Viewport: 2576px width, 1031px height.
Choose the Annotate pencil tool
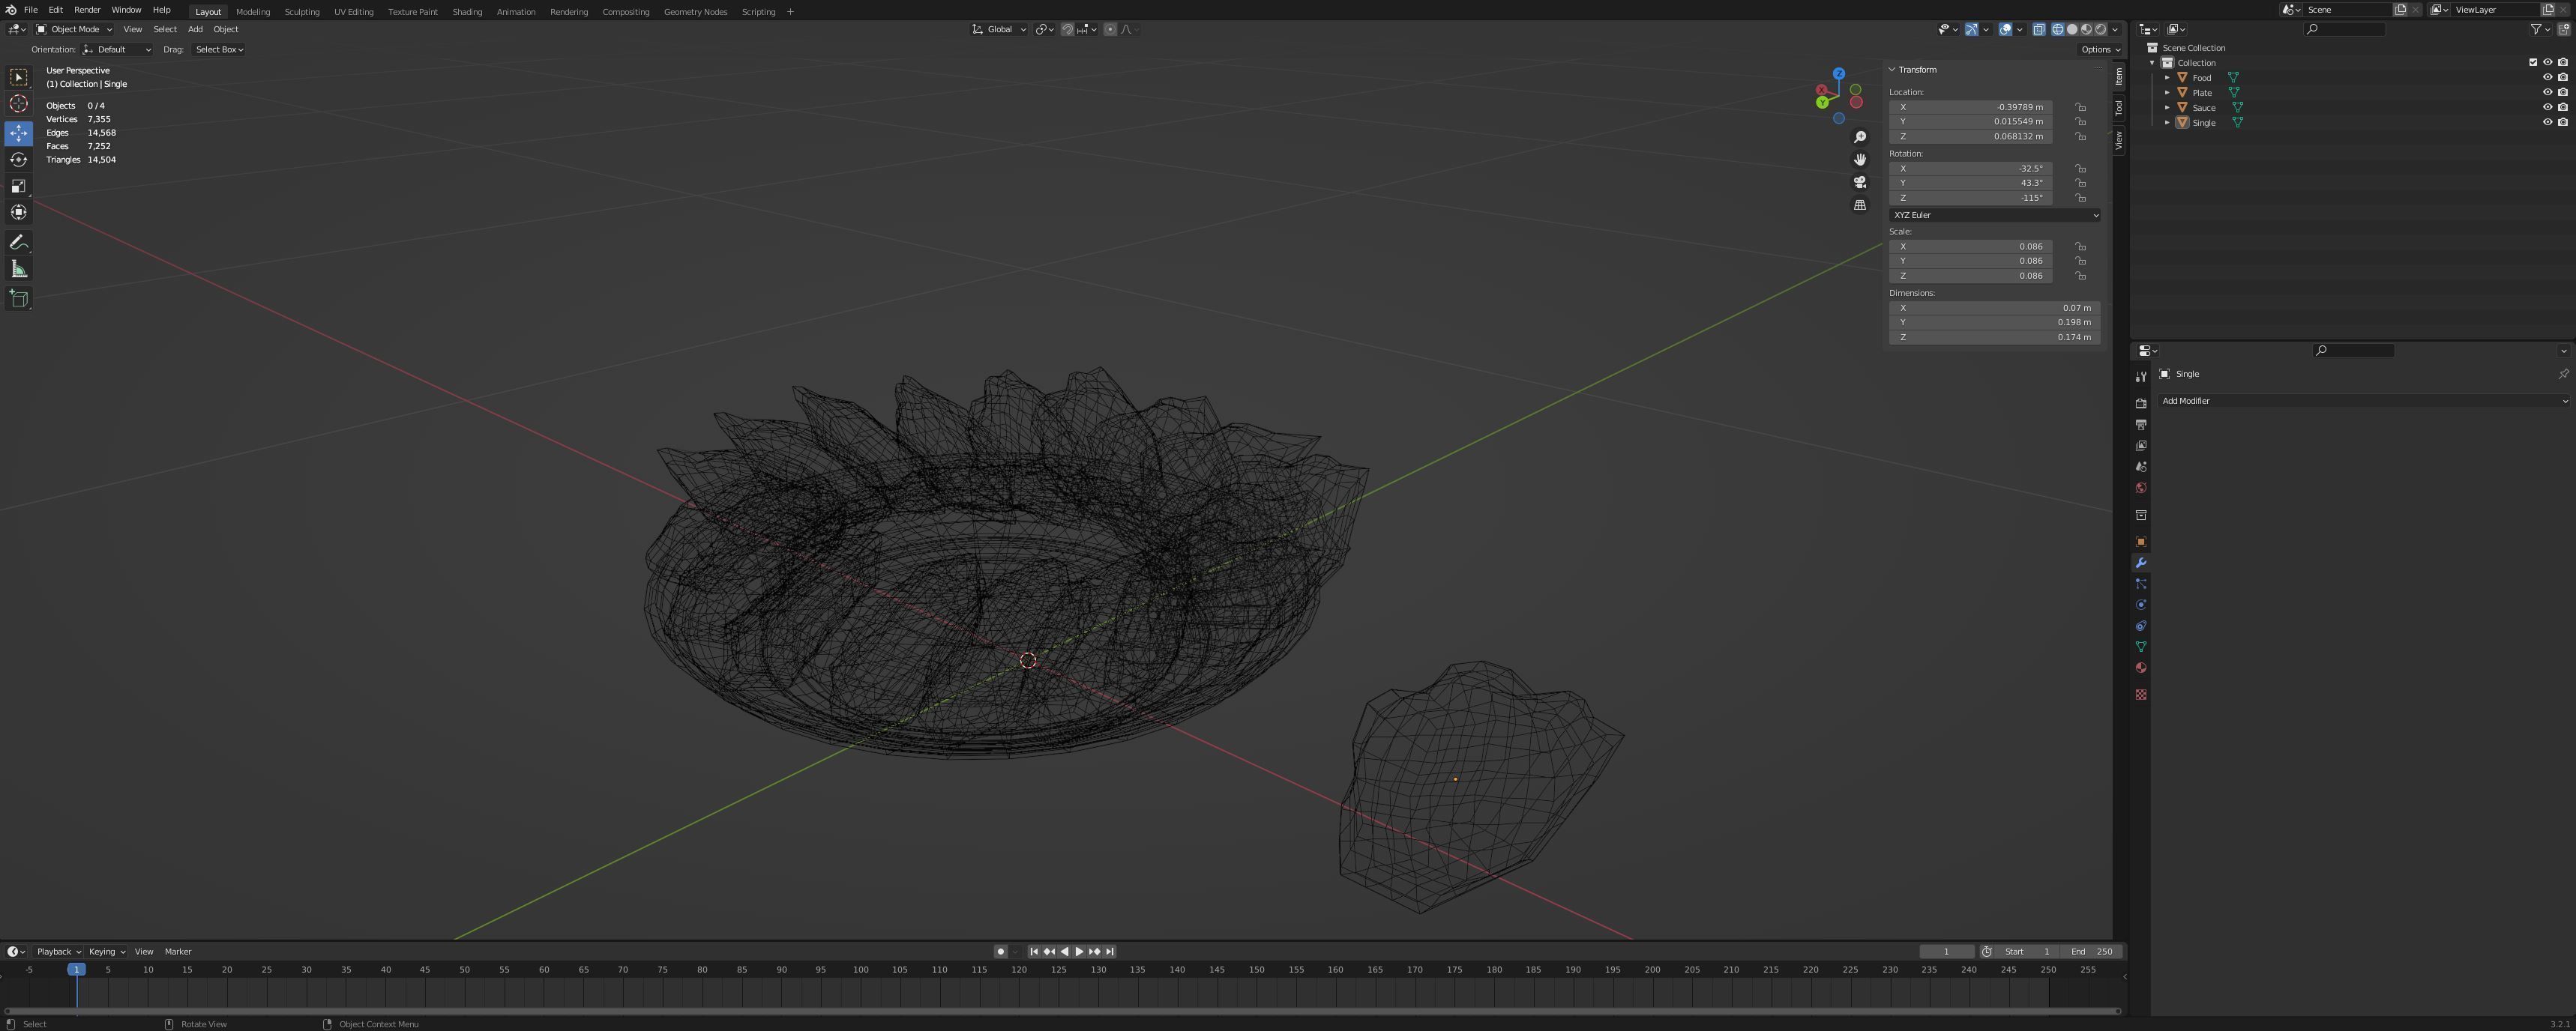pos(19,243)
